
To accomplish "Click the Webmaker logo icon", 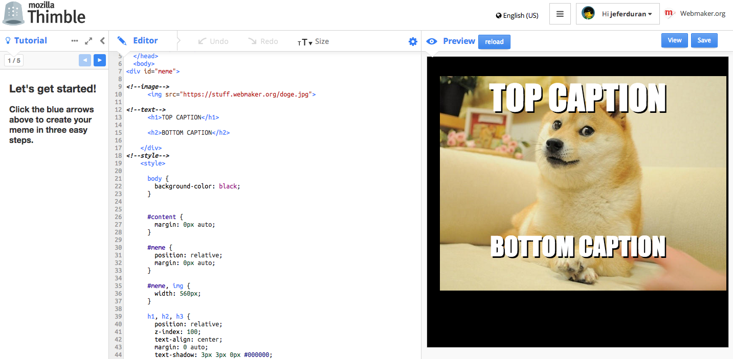I will [670, 14].
